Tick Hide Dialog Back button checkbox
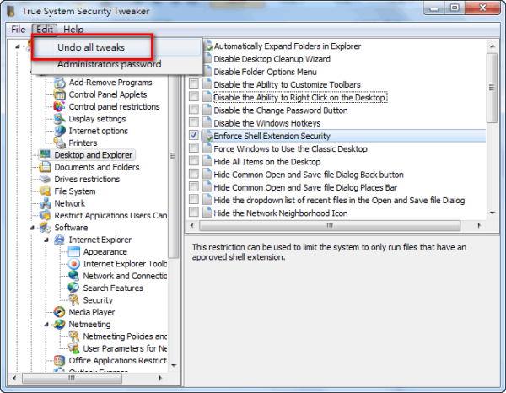 194,174
